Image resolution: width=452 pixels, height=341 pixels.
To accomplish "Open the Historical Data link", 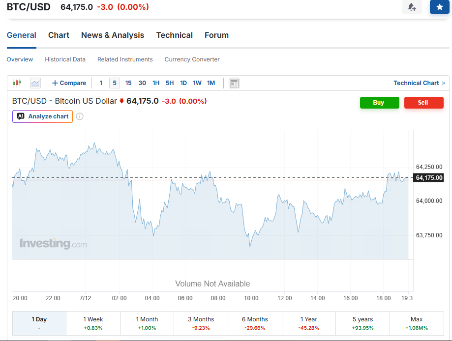I will (65, 59).
